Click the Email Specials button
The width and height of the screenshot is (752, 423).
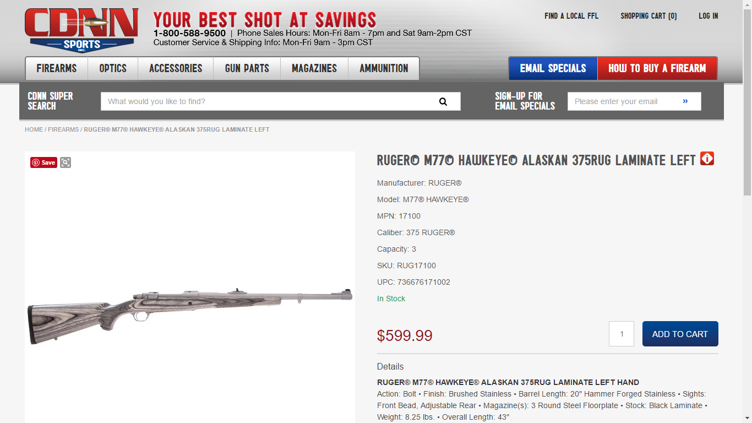(x=553, y=68)
